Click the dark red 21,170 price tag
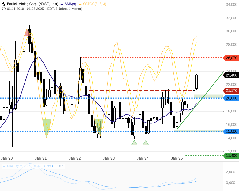Screen dimensions: 239x191 [x=231, y=90]
